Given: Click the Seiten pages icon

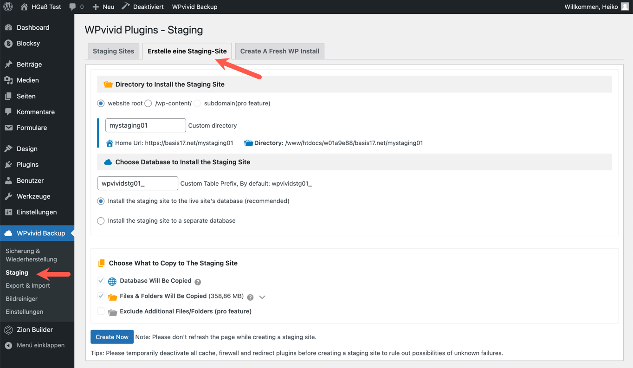Looking at the screenshot, I should (8, 96).
